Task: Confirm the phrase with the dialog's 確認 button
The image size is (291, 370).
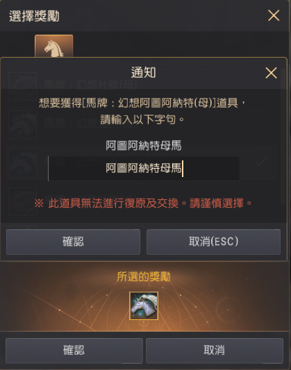Action: click(x=73, y=242)
